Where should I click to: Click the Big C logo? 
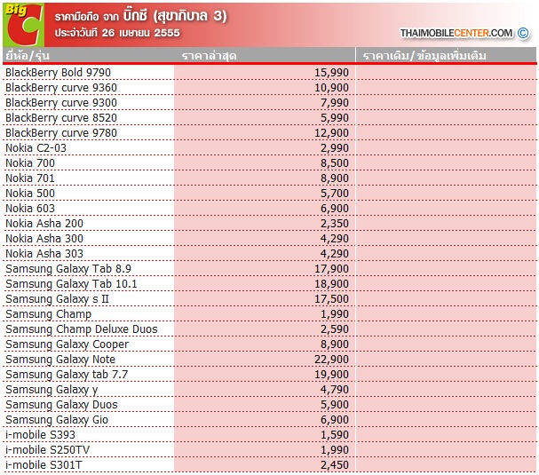click(23, 25)
